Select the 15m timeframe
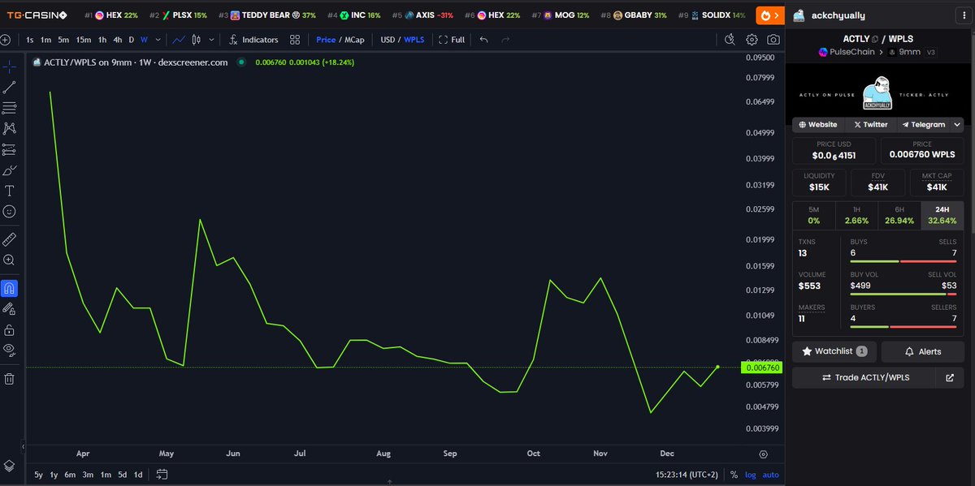975x486 pixels. tap(84, 40)
